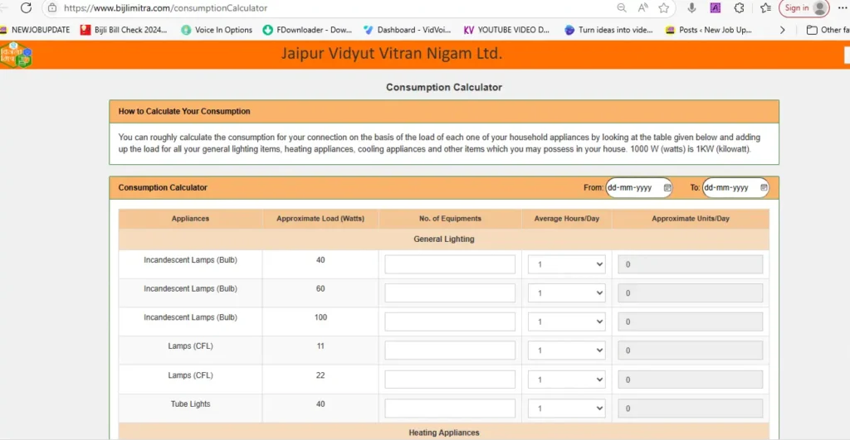The image size is (850, 440).
Task: Open the browser extensions puzzle icon
Action: 739,8
